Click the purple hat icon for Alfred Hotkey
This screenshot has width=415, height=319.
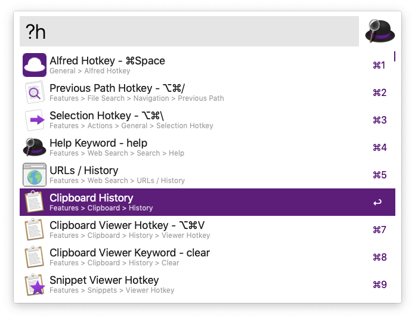35,65
